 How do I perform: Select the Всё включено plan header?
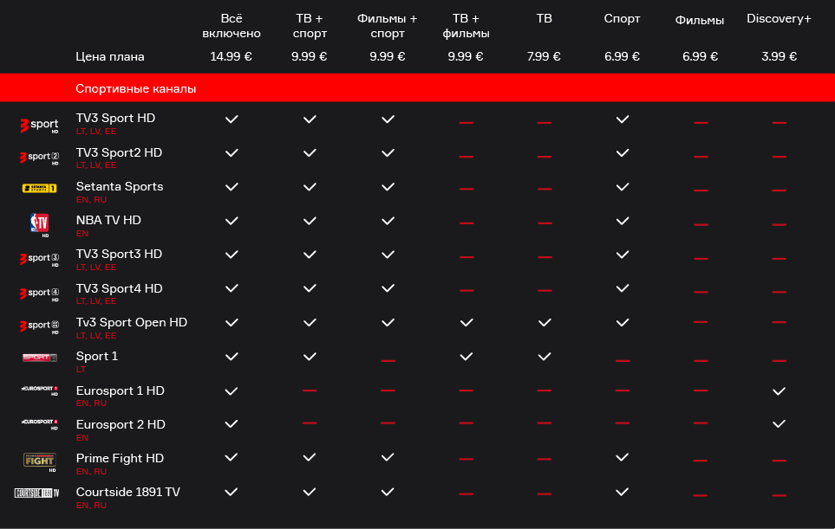pos(232,26)
